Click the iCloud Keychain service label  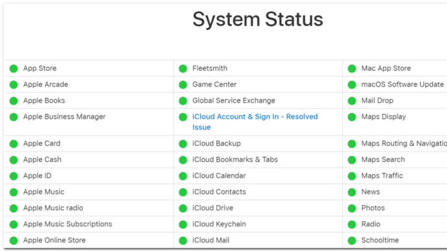(219, 224)
